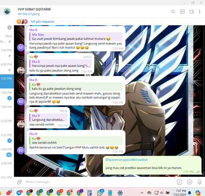Open Telegram from the Windows taskbar
The width and height of the screenshot is (205, 196).
click(19, 193)
